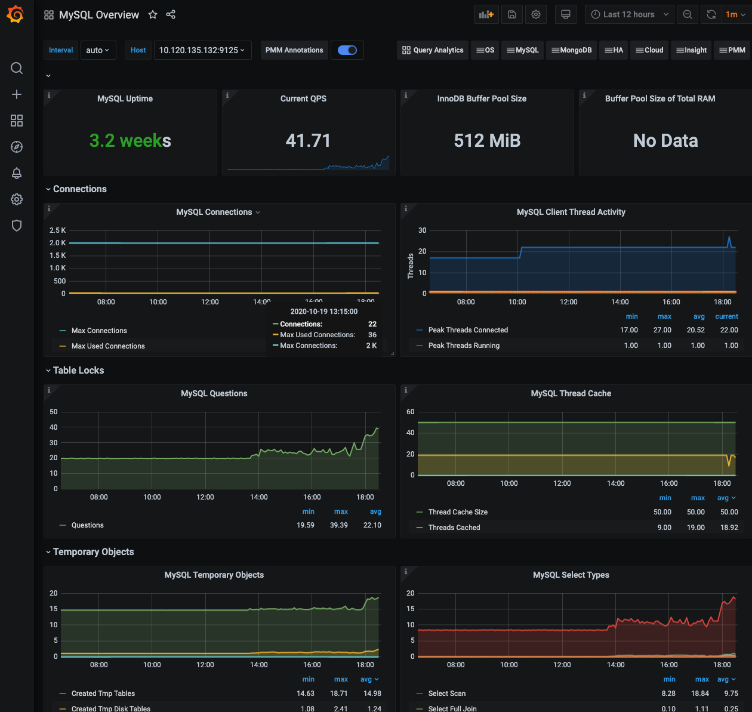The width and height of the screenshot is (752, 712).
Task: Toggle Max Used Connections legend series
Action: tap(108, 346)
